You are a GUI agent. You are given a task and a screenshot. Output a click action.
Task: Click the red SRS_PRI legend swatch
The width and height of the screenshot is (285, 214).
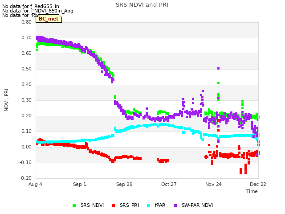pyautogui.click(x=114, y=206)
